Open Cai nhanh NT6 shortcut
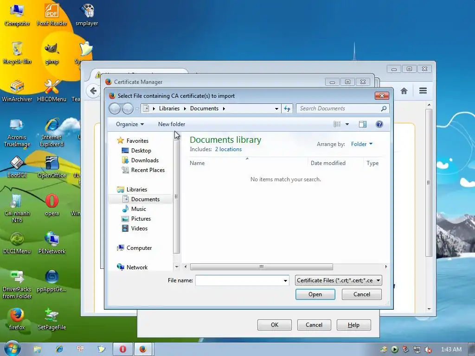 coord(17,208)
